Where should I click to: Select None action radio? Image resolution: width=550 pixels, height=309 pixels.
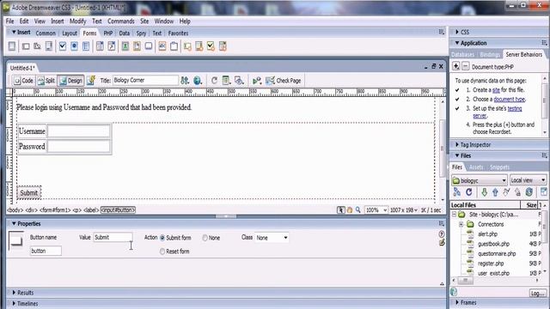(205, 238)
